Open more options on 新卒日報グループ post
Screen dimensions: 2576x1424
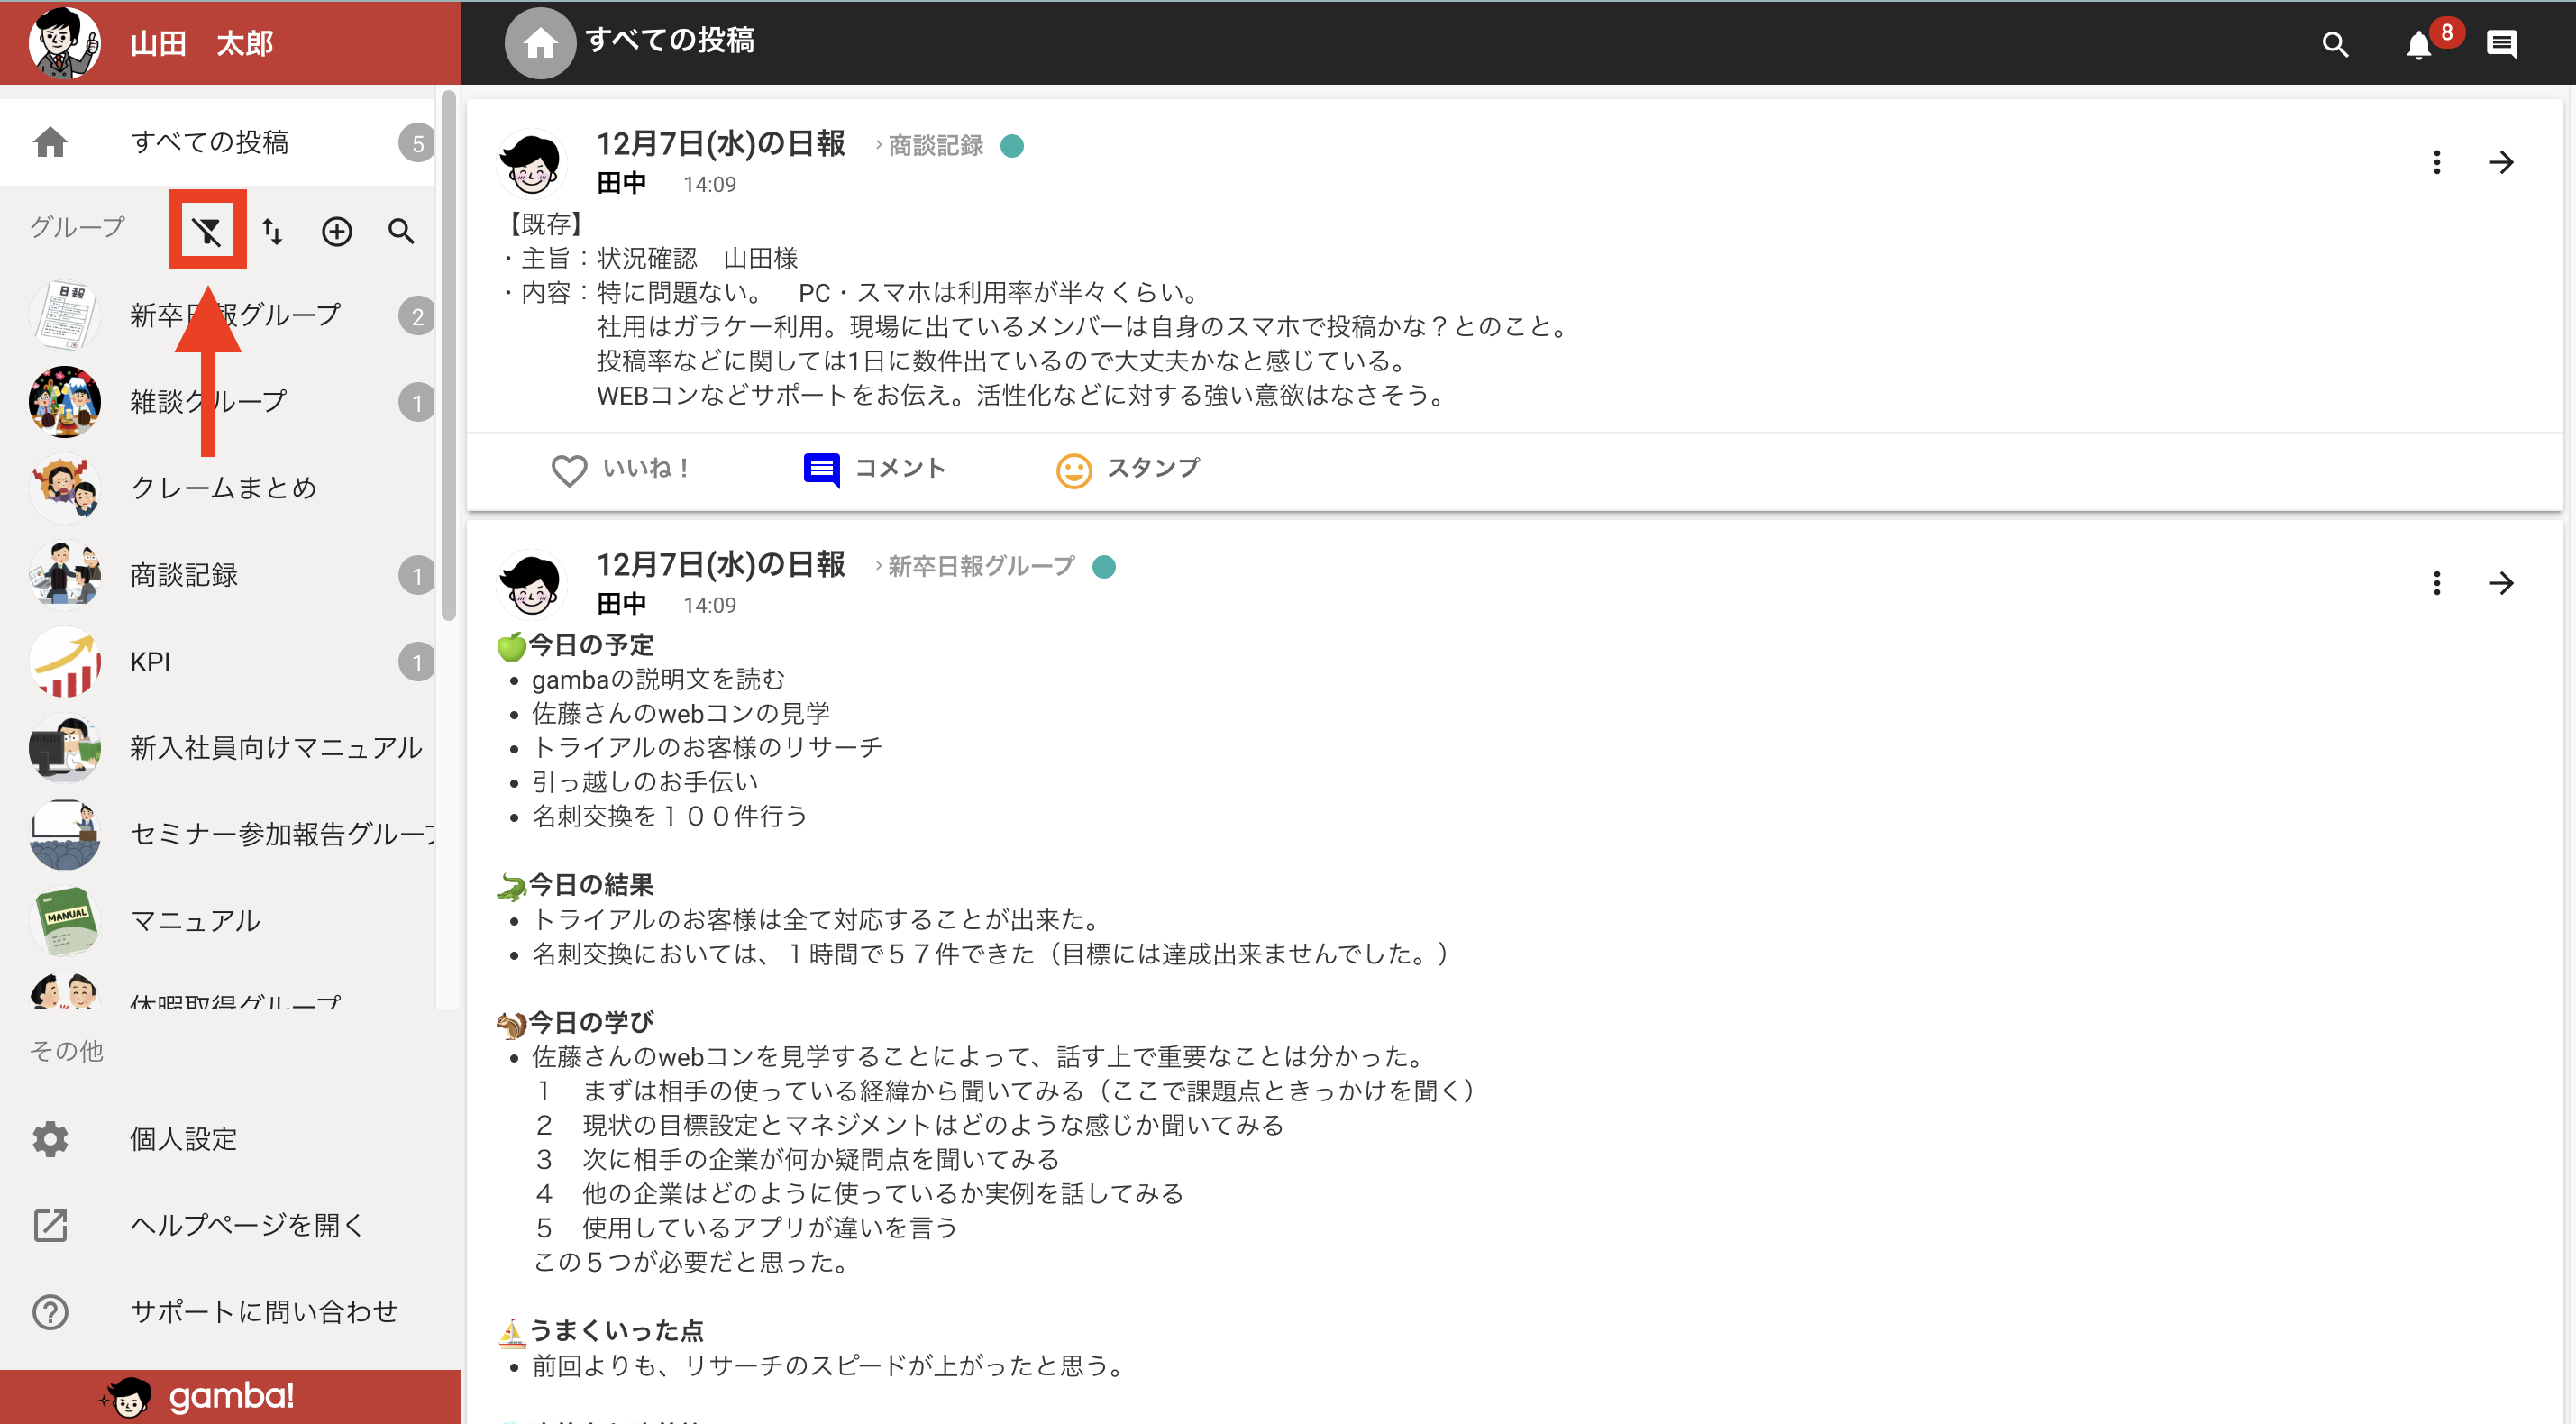(x=2436, y=583)
